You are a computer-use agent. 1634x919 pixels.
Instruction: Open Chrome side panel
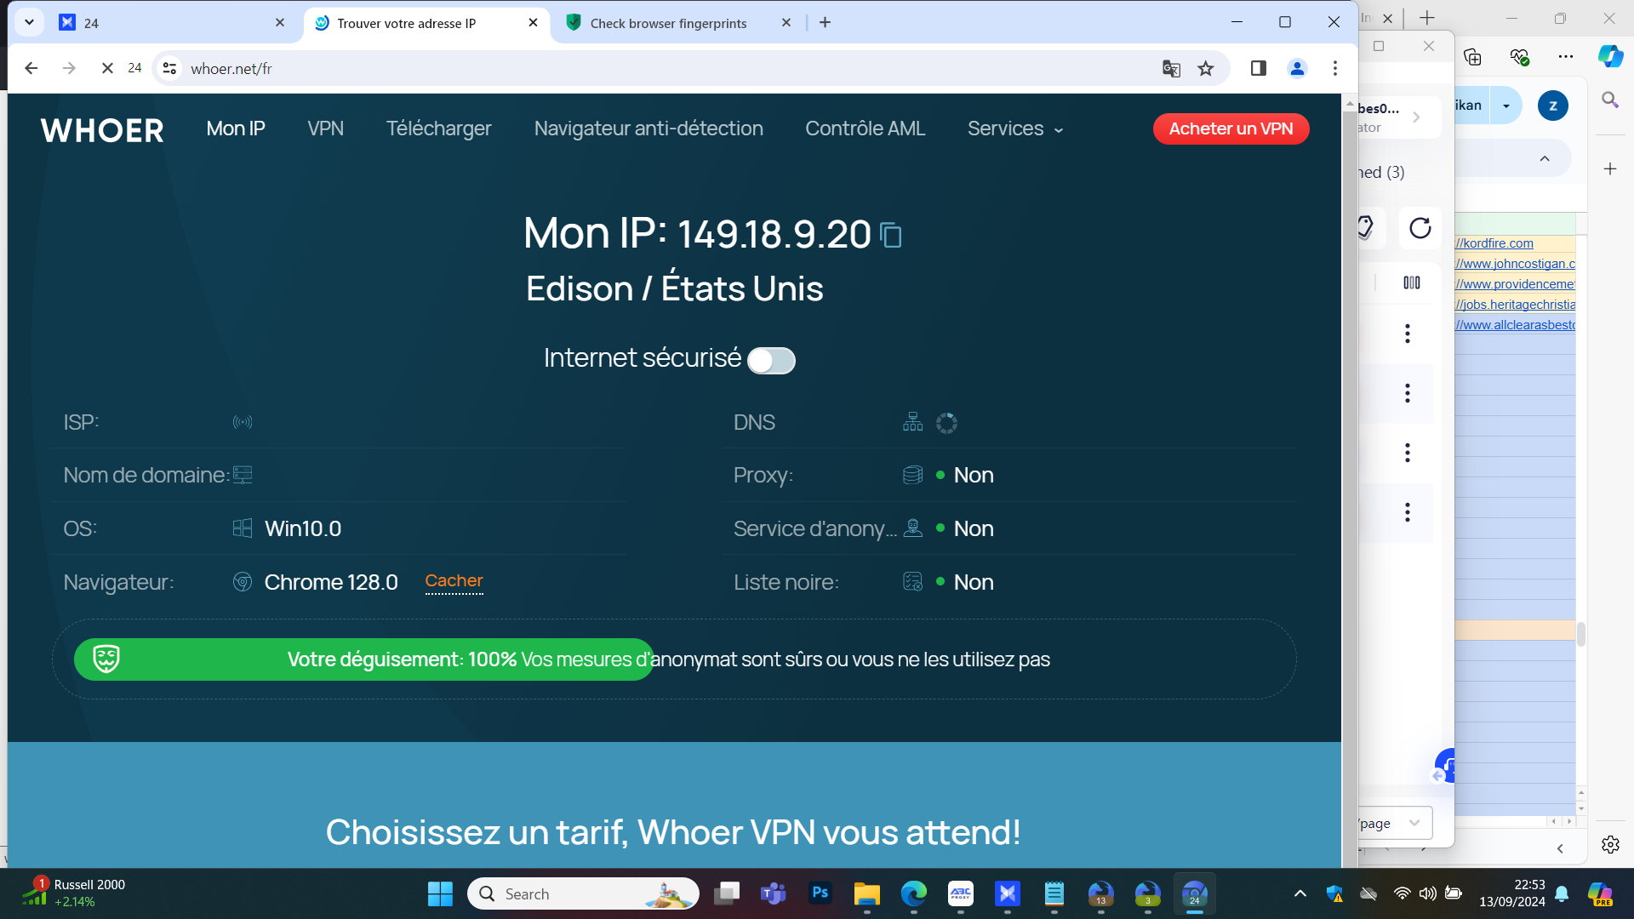tap(1259, 68)
